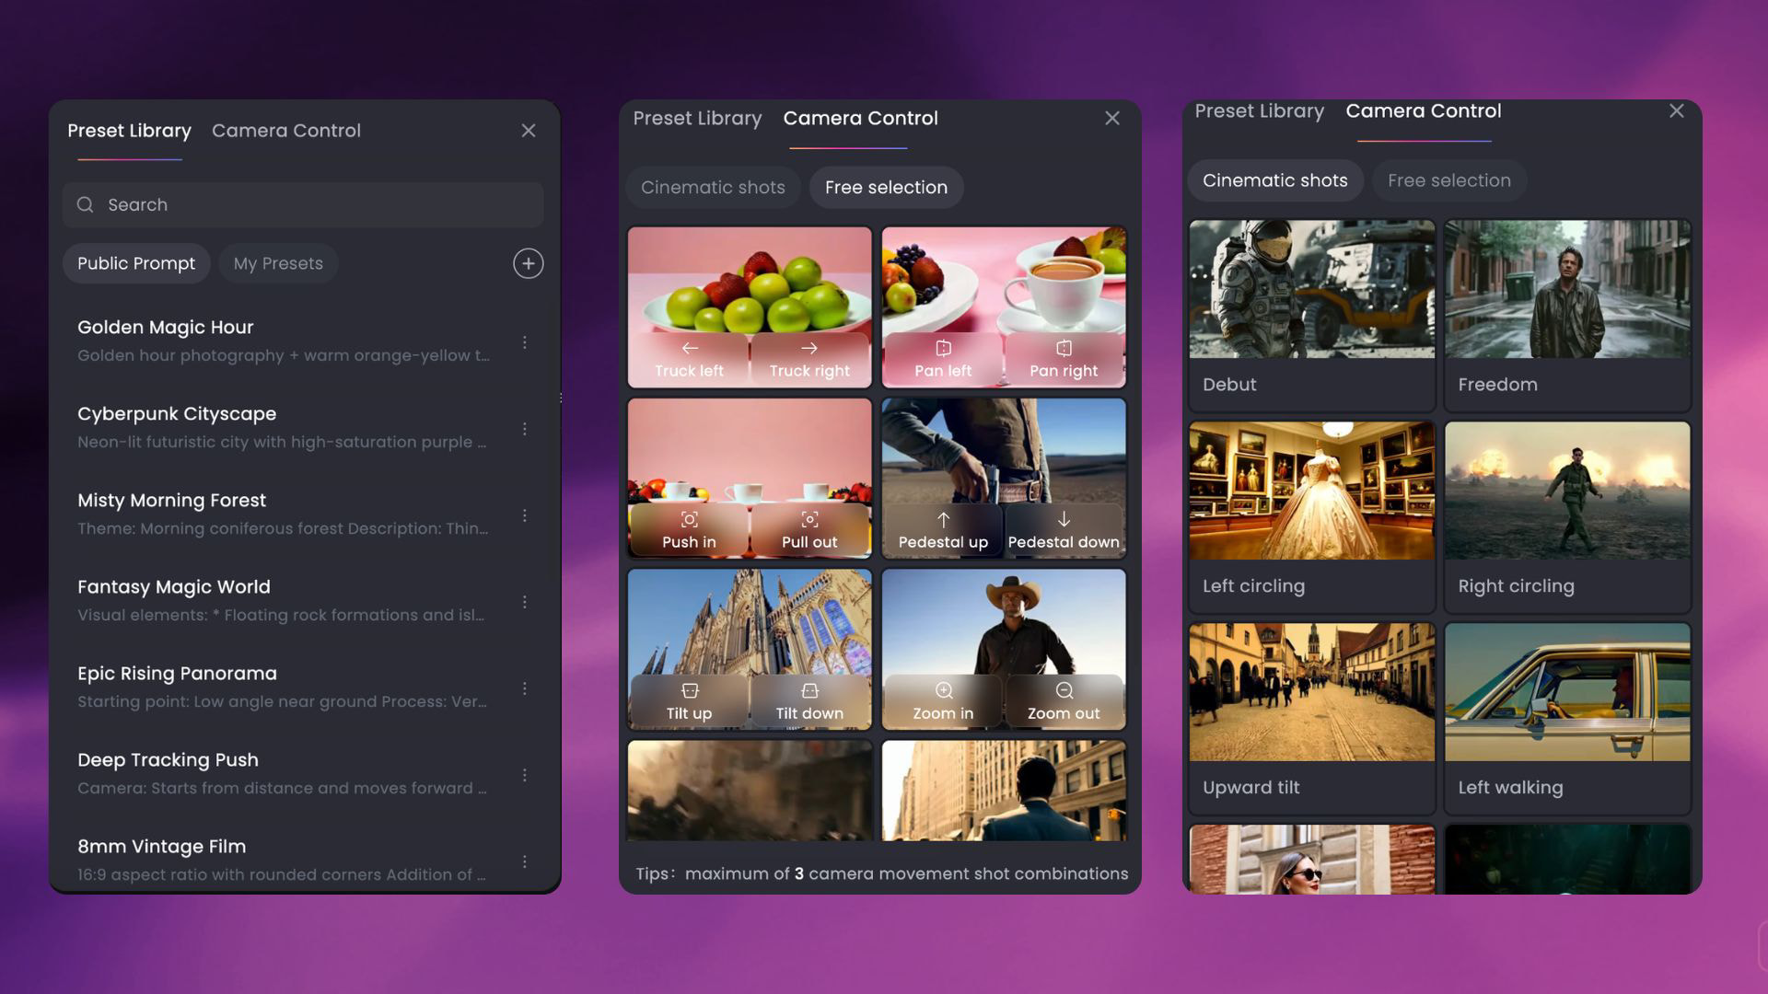Open options menu for Misty Morning Forest
This screenshot has height=994, width=1768.
click(525, 515)
